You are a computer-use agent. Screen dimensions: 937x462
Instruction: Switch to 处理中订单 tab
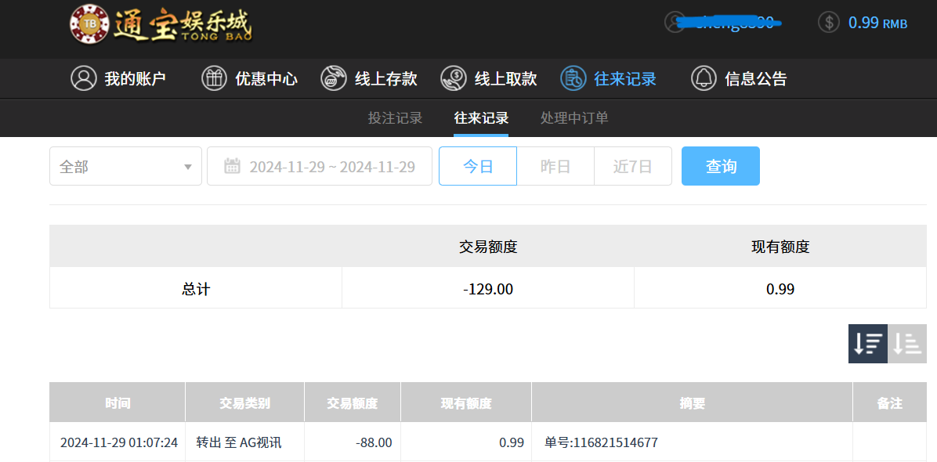point(574,118)
